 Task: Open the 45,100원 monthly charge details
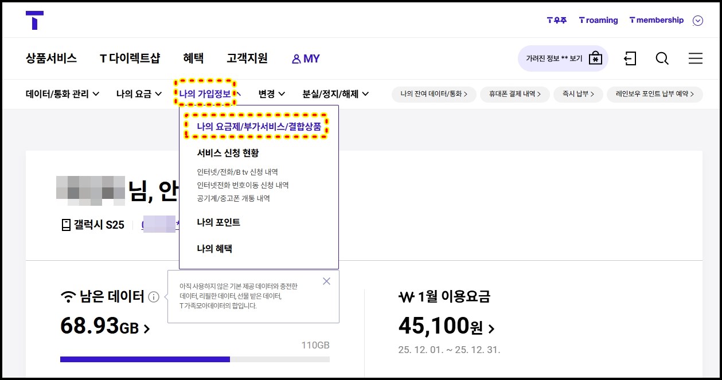(x=446, y=327)
